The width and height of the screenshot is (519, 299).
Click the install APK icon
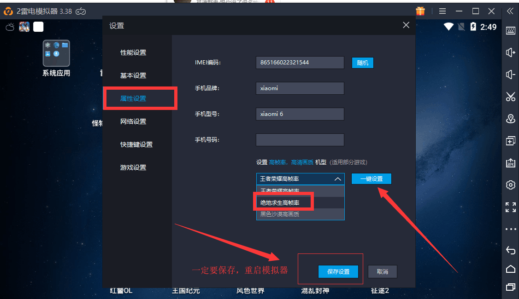pyautogui.click(x=510, y=163)
